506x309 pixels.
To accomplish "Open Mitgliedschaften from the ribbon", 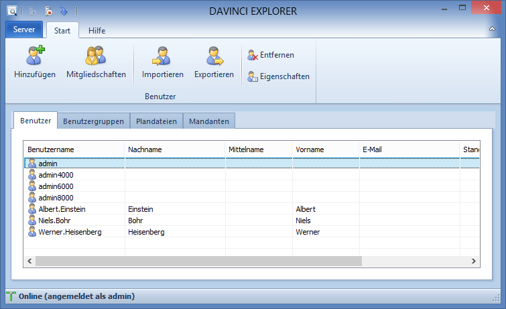I will [96, 56].
